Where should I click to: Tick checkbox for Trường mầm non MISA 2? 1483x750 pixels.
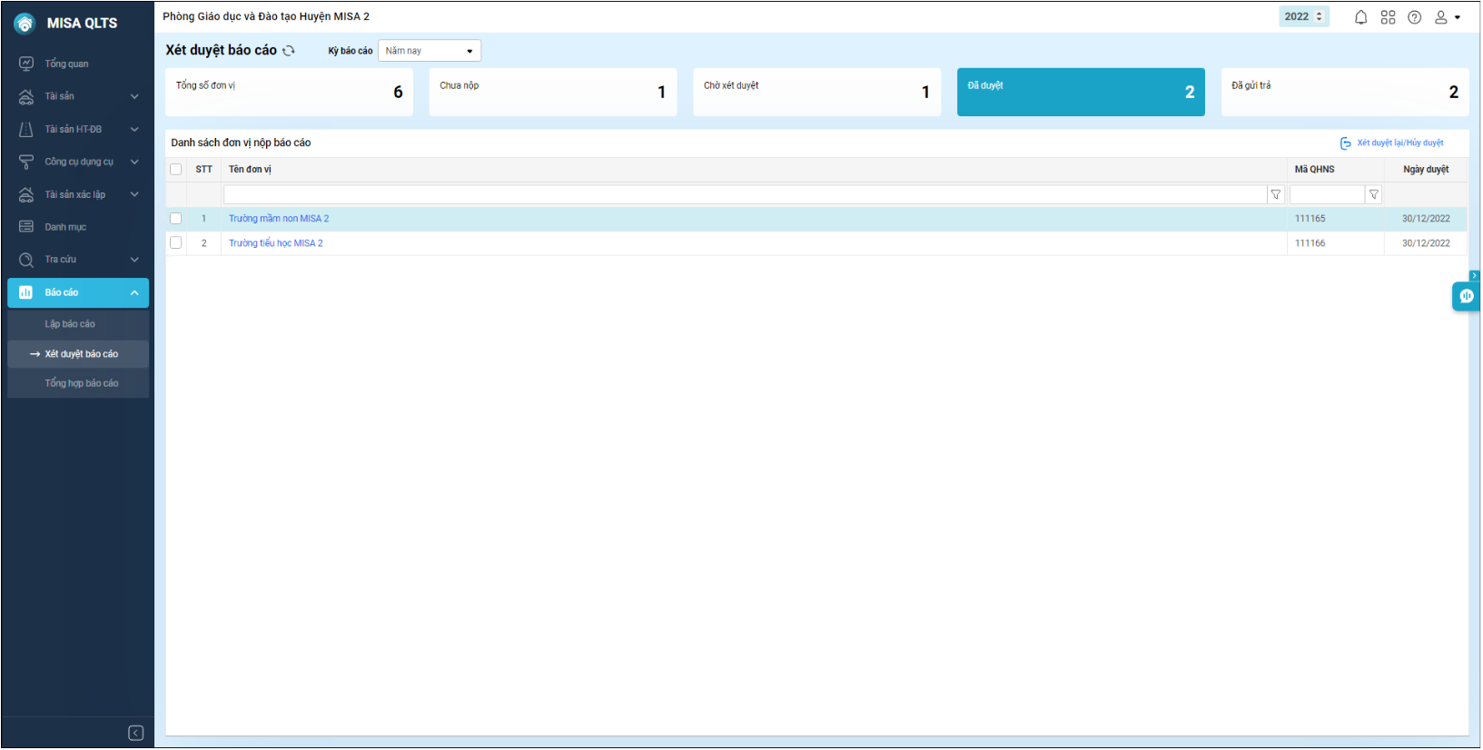176,219
